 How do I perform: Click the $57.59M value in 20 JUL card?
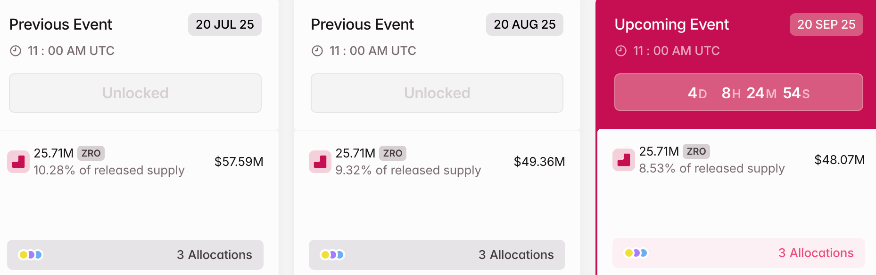(239, 162)
